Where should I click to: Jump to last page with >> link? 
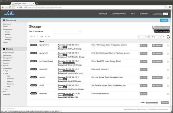[49, 36]
